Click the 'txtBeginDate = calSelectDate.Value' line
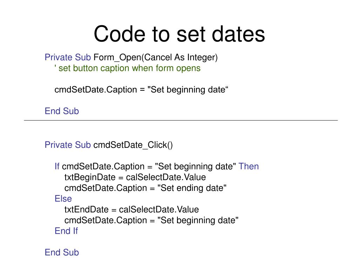 (x=135, y=177)
